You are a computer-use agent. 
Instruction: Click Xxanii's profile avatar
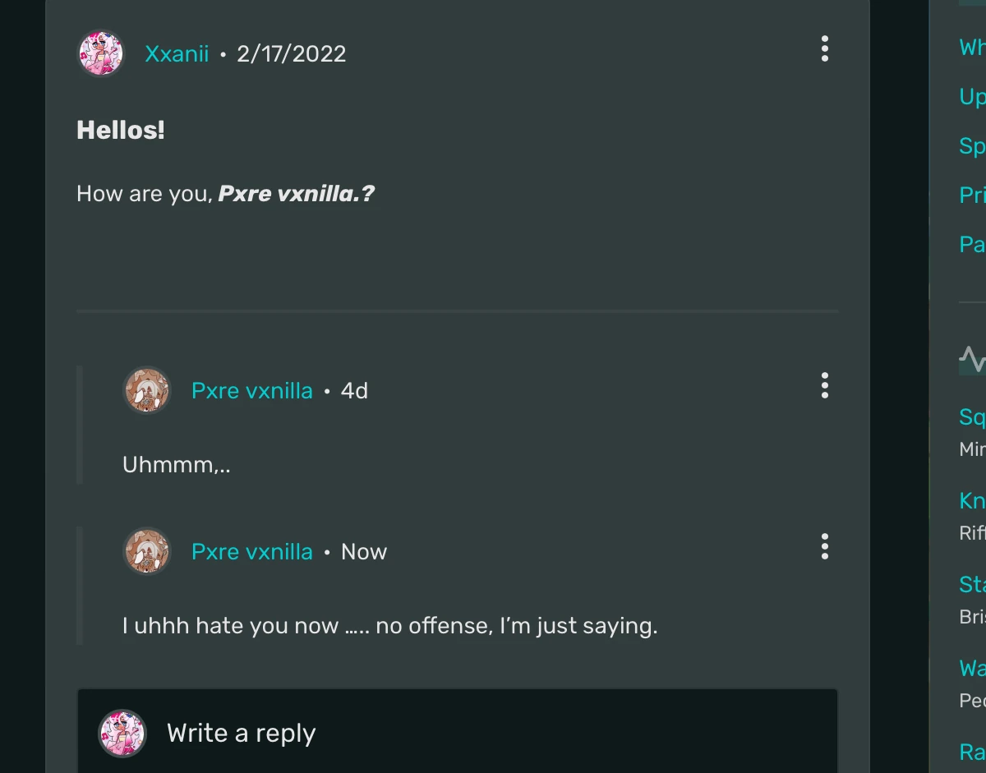pos(100,53)
